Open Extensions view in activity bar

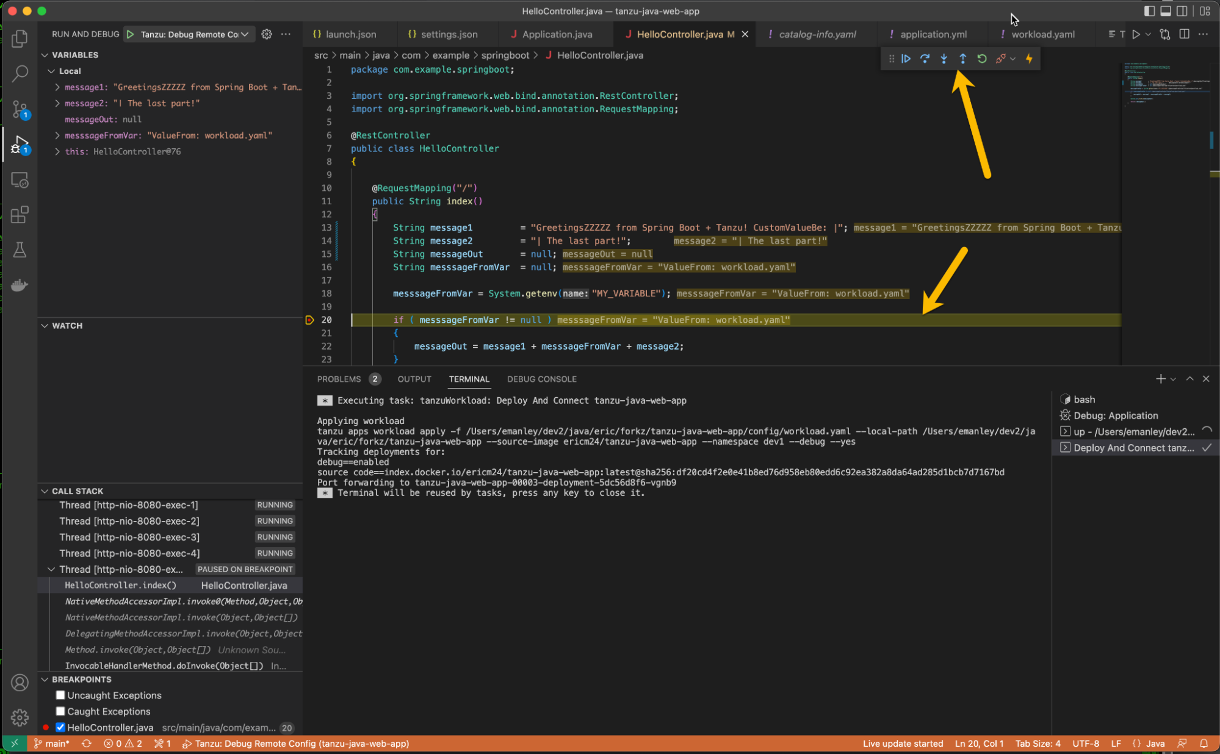[x=20, y=215]
